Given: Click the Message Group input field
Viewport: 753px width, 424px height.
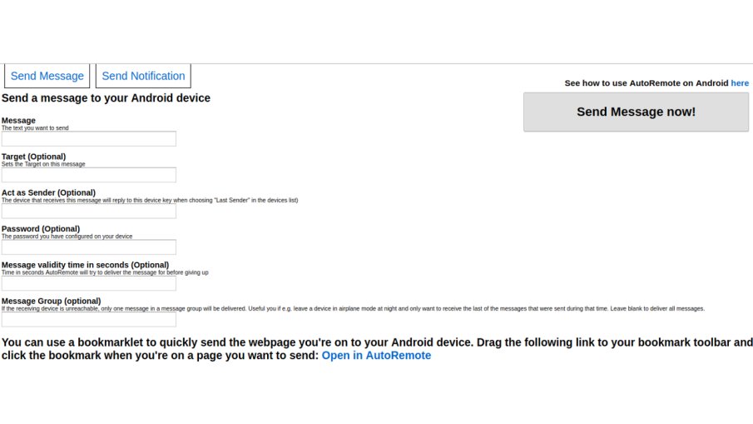Looking at the screenshot, I should pyautogui.click(x=89, y=319).
